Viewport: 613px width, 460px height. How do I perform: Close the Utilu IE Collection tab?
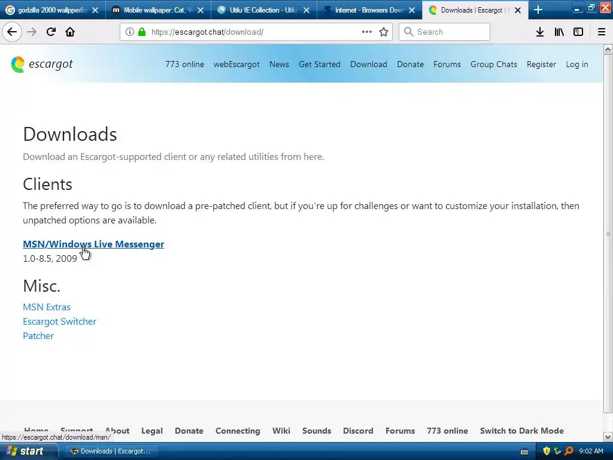(x=306, y=10)
